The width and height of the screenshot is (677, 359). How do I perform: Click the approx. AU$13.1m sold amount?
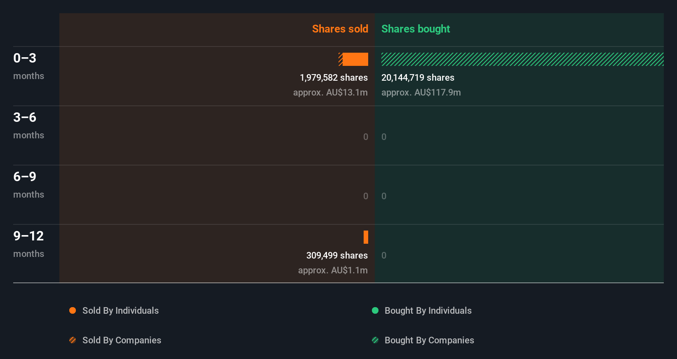tap(330, 93)
